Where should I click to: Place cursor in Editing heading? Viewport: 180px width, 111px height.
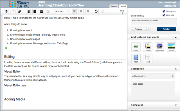[9, 57]
